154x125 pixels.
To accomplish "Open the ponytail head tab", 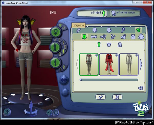I will (109, 30).
